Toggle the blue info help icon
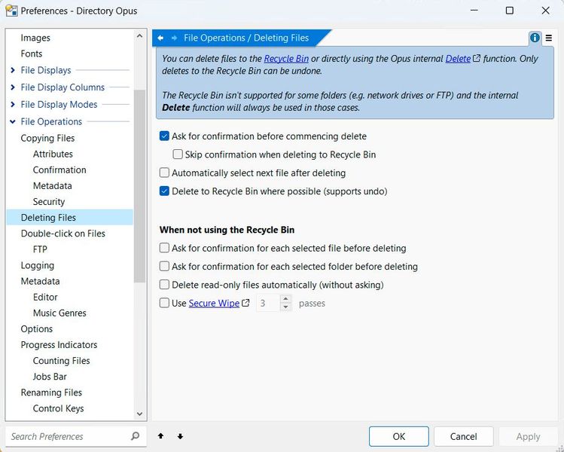The width and height of the screenshot is (564, 452). (x=535, y=38)
